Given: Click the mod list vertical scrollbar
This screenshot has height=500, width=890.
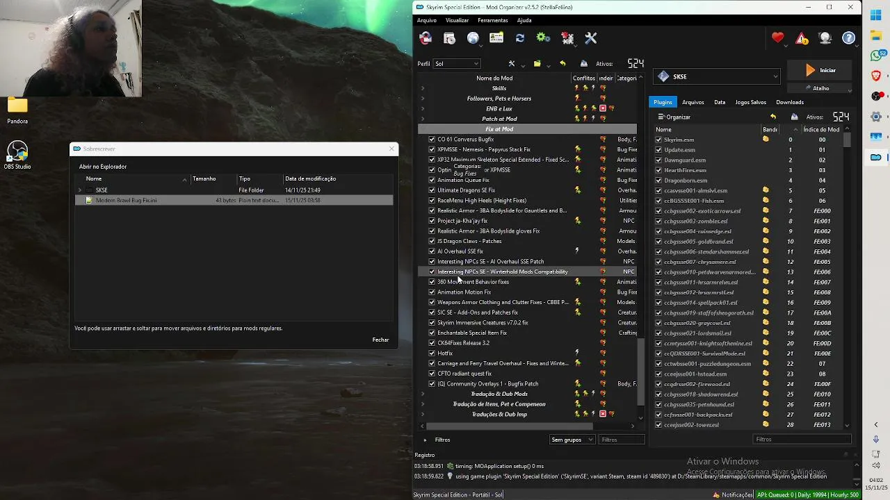Looking at the screenshot, I should click(x=640, y=372).
